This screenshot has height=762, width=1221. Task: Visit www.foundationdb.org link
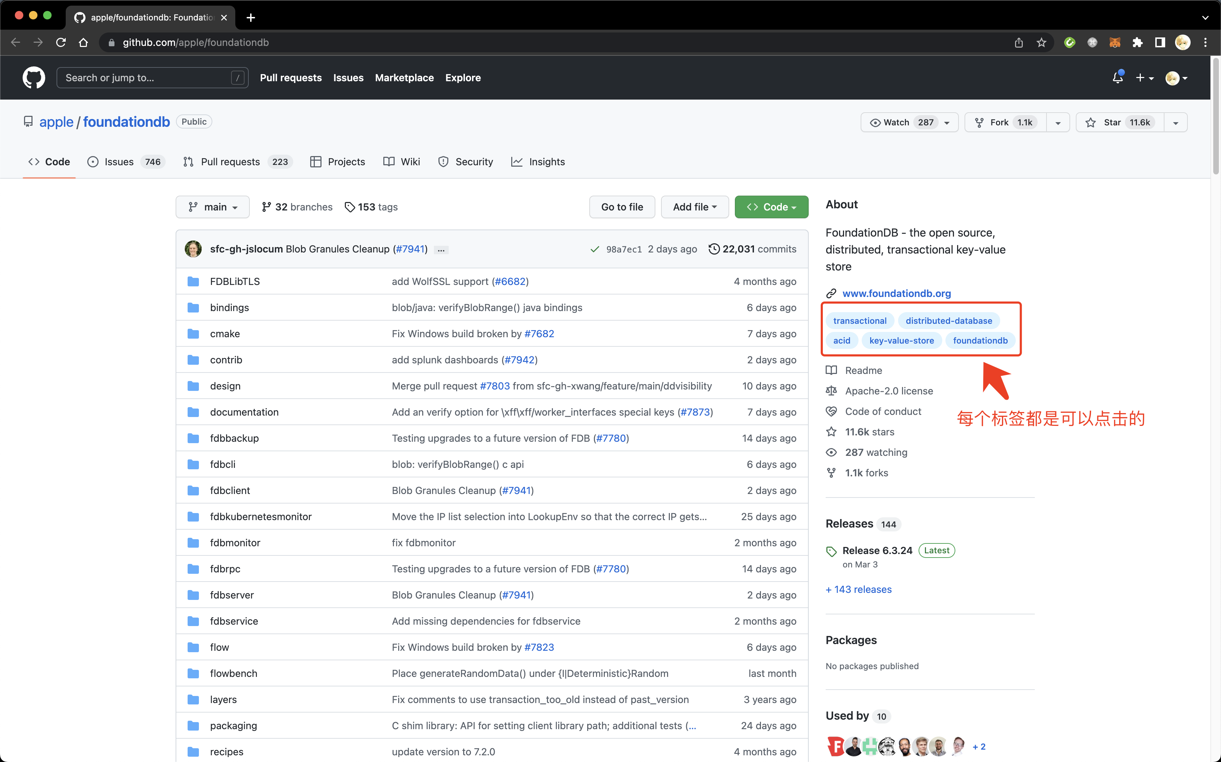896,293
